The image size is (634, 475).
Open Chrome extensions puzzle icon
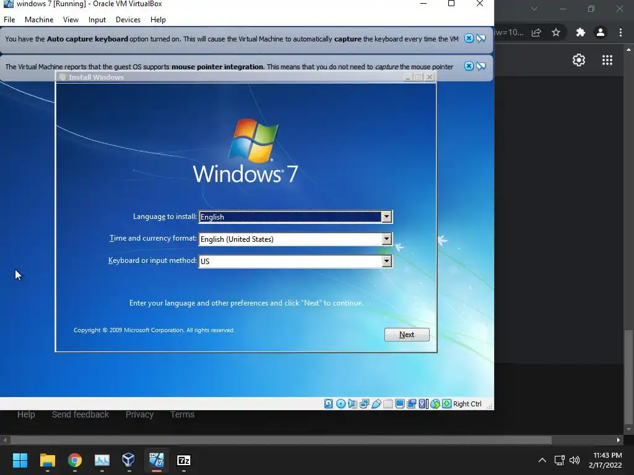coord(580,32)
